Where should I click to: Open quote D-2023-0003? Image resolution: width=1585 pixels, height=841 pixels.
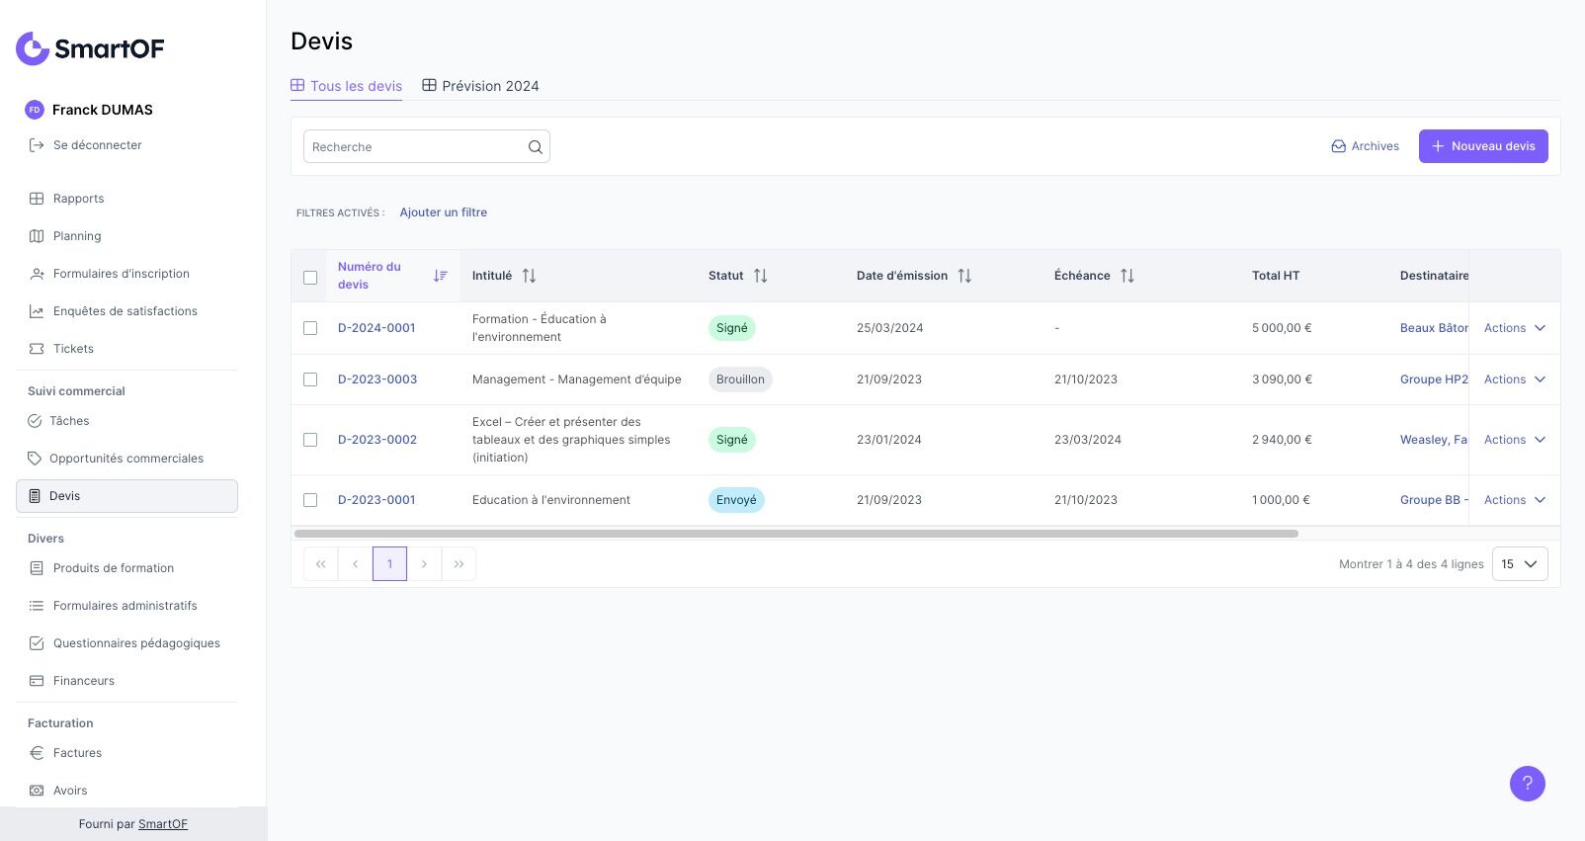(377, 379)
